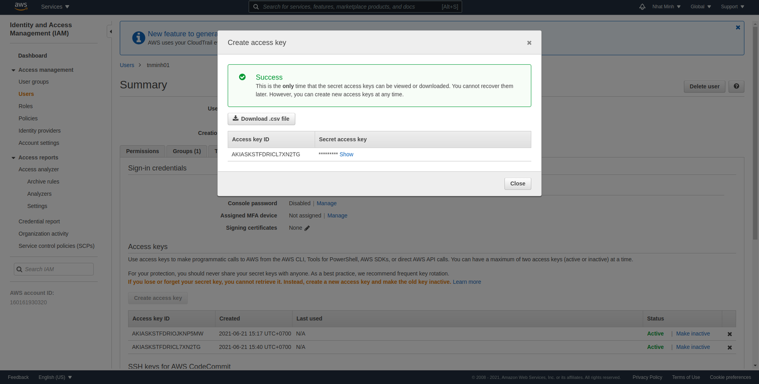Delete access key AKIASKSTFDRICL7XN2TG
This screenshot has width=759, height=384.
[730, 347]
